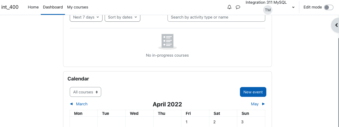Image resolution: width=339 pixels, height=127 pixels.
Task: Go to next month arrow icon
Action: (263, 104)
